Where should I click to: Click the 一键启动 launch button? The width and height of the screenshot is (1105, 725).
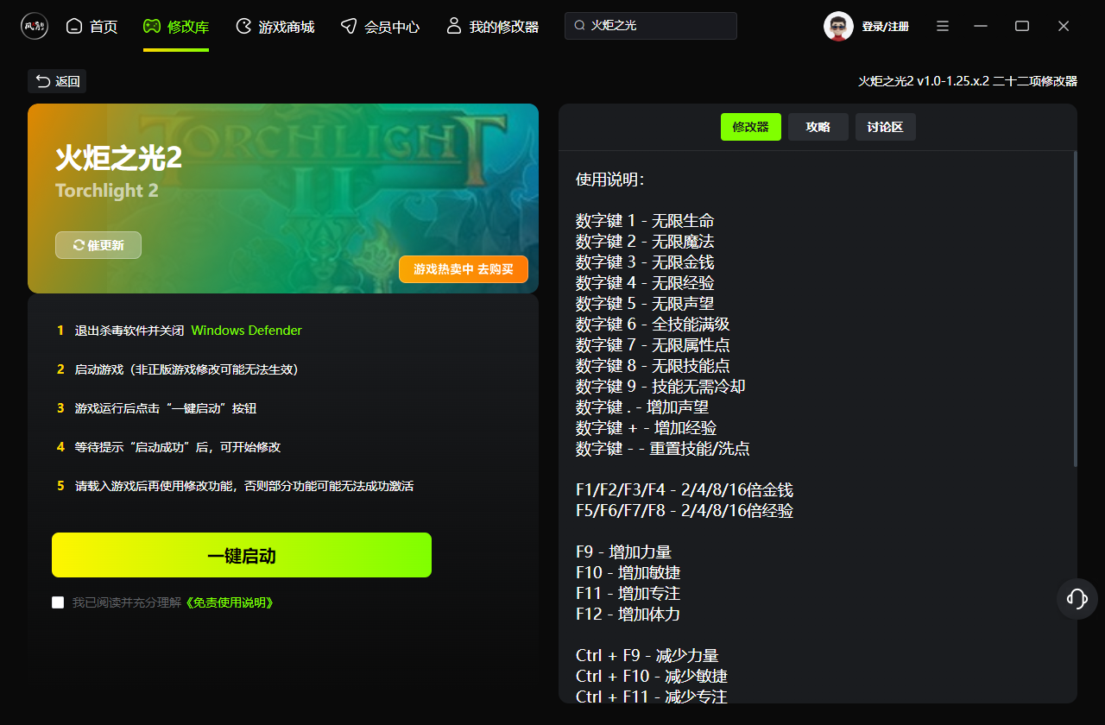coord(242,555)
